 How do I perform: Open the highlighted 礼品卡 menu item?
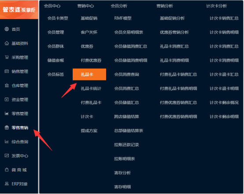(x=89, y=74)
